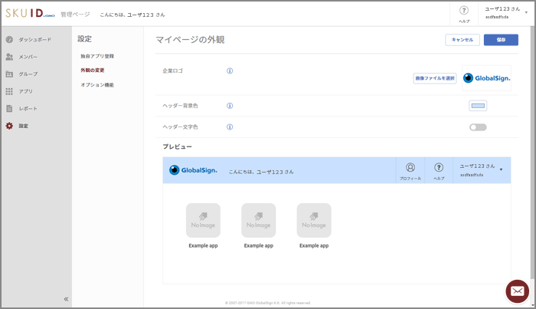Collapse the left sidebar with double chevron
This screenshot has width=536, height=309.
66,299
